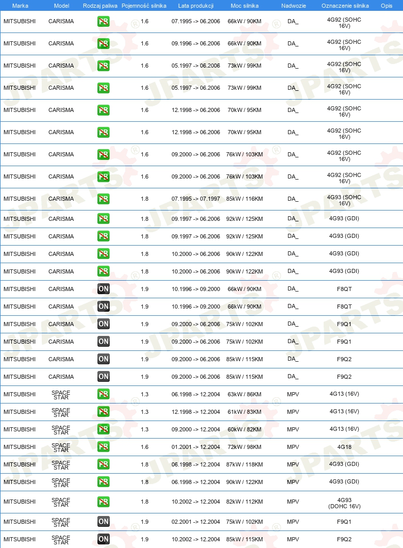The width and height of the screenshot is (403, 548).
Task: Click the Lata produkcji column header
Action: click(x=196, y=6)
